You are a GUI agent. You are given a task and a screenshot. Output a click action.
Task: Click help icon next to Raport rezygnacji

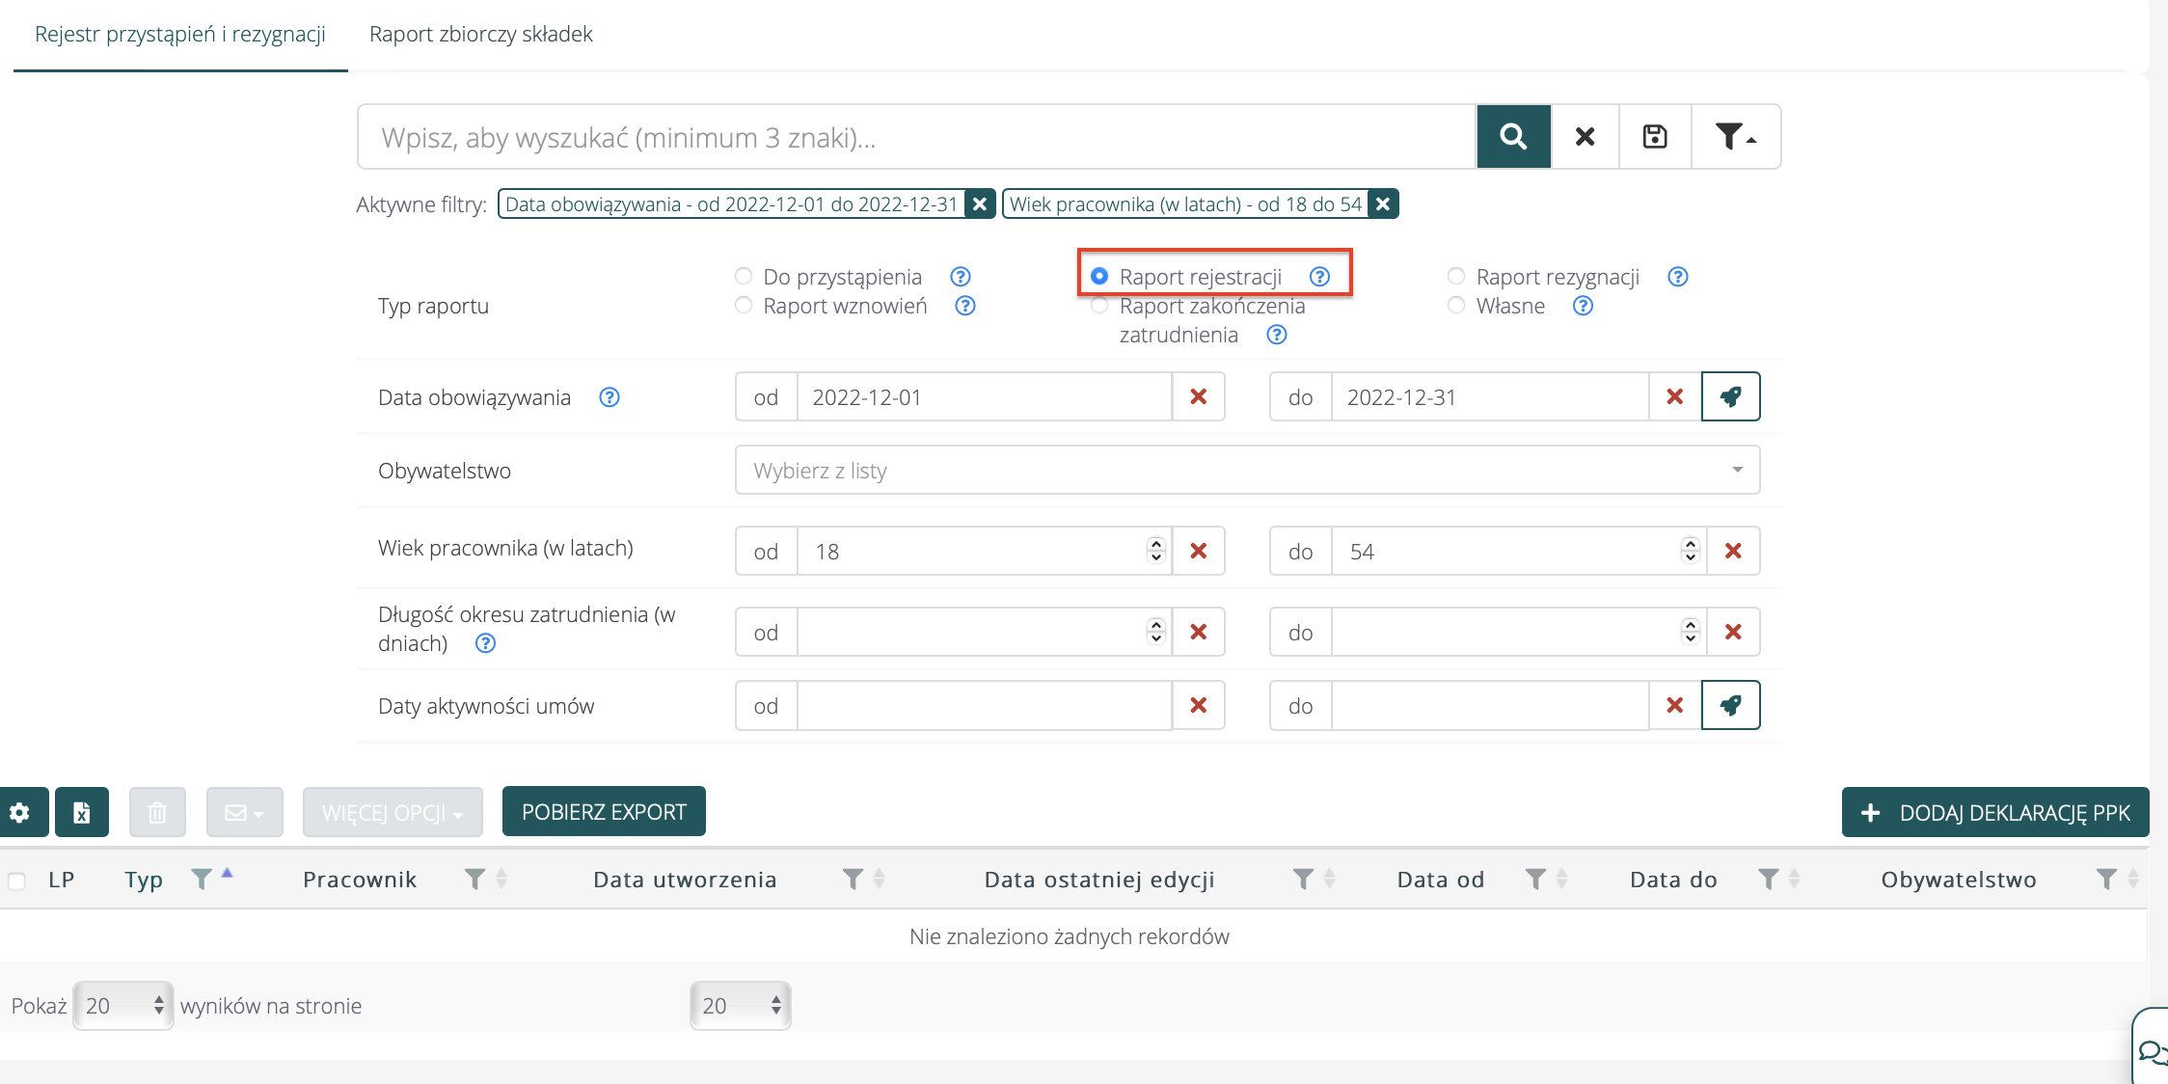click(1677, 277)
